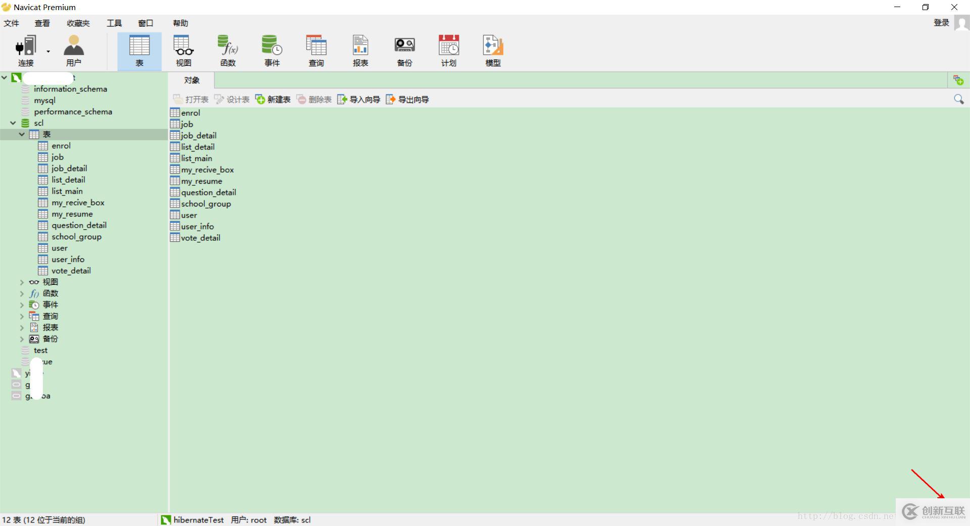Image resolution: width=970 pixels, height=526 pixels.
Task: Expand the 备份 tree node
Action: pyautogui.click(x=22, y=339)
